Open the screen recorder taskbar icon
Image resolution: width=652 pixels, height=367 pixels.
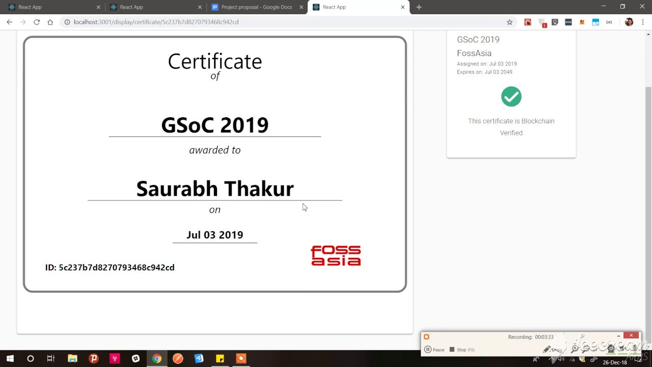click(x=241, y=359)
